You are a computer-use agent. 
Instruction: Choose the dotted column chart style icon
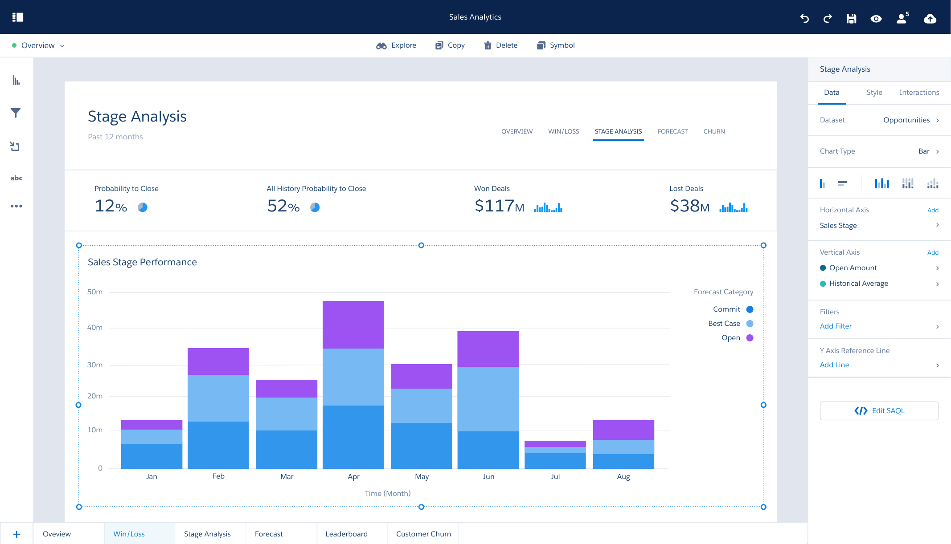[933, 183]
